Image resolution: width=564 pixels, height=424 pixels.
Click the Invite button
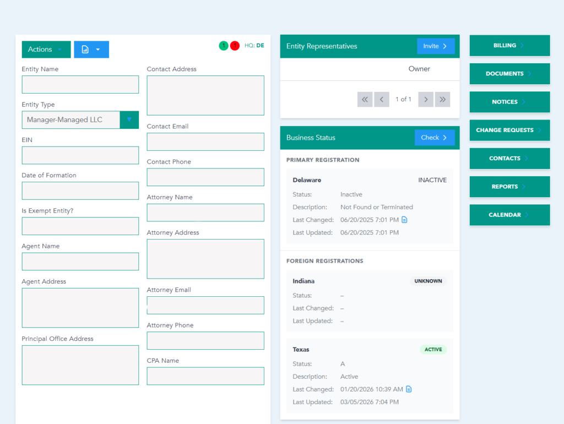[436, 46]
